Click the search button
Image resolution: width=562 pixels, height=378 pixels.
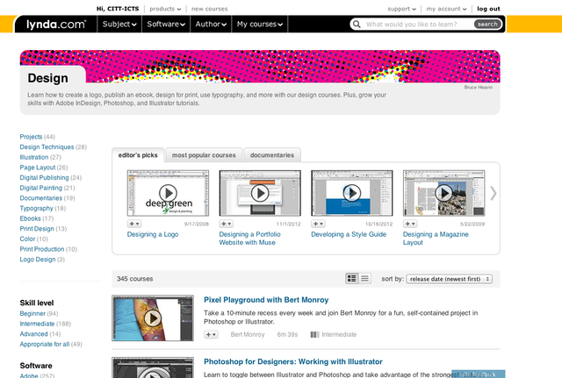(x=487, y=24)
